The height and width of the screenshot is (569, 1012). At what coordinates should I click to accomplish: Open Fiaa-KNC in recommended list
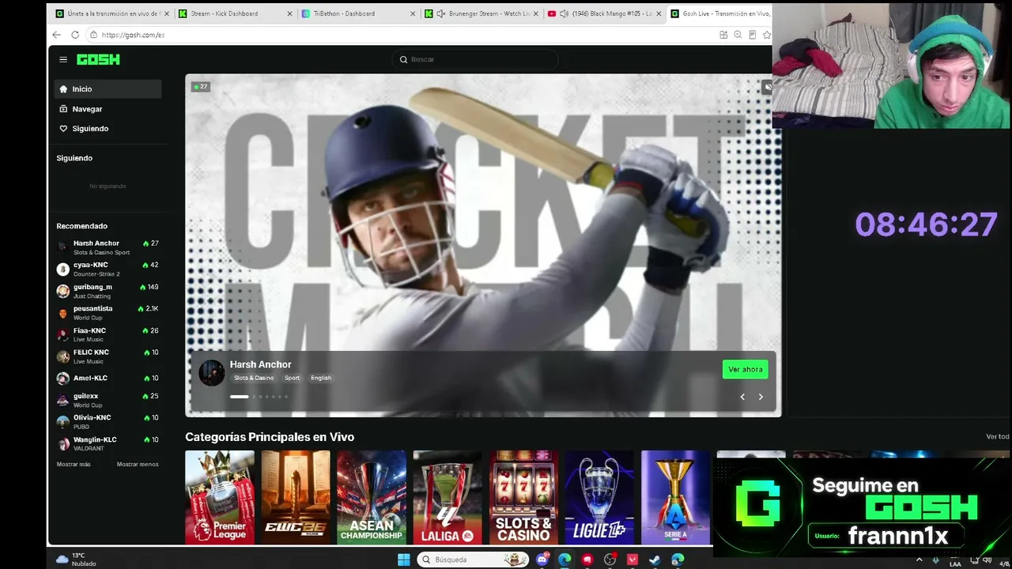coord(108,335)
